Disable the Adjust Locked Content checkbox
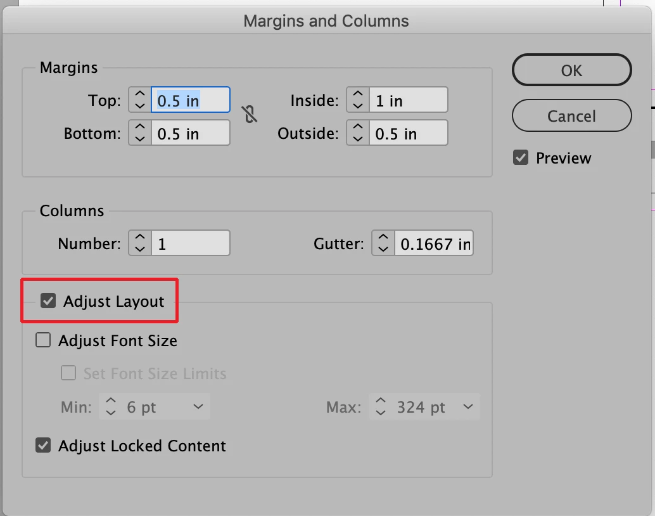Viewport: 655px width, 516px height. (43, 446)
